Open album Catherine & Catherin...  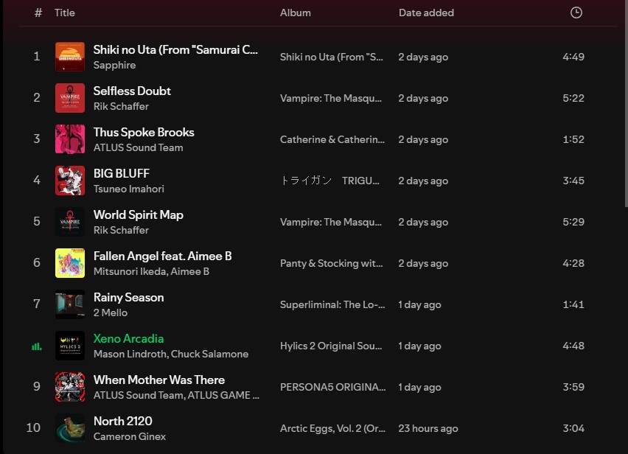pyautogui.click(x=332, y=139)
